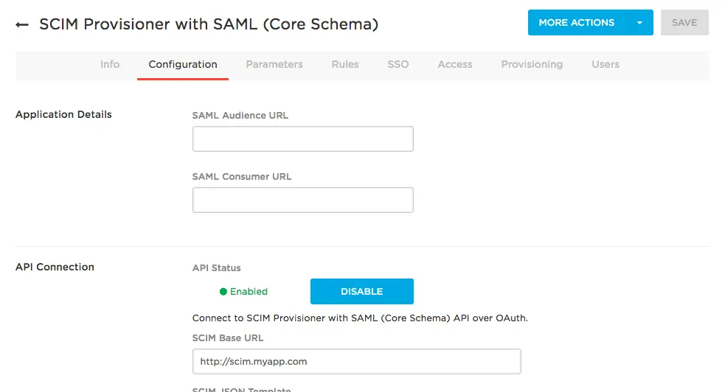Open the Parameters tab
The height and width of the screenshot is (392, 725).
click(x=274, y=64)
